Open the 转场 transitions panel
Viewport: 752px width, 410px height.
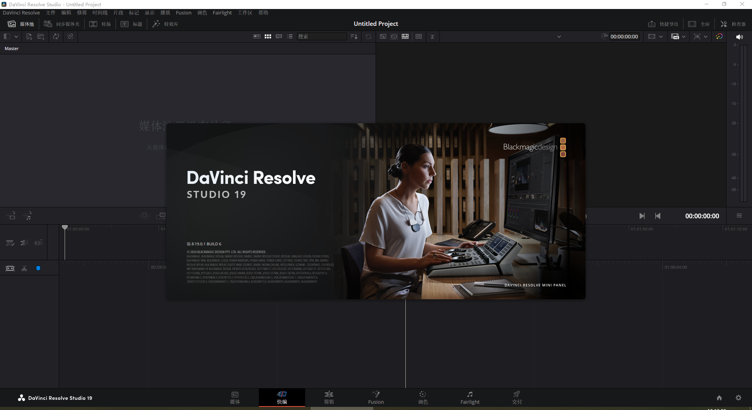100,24
